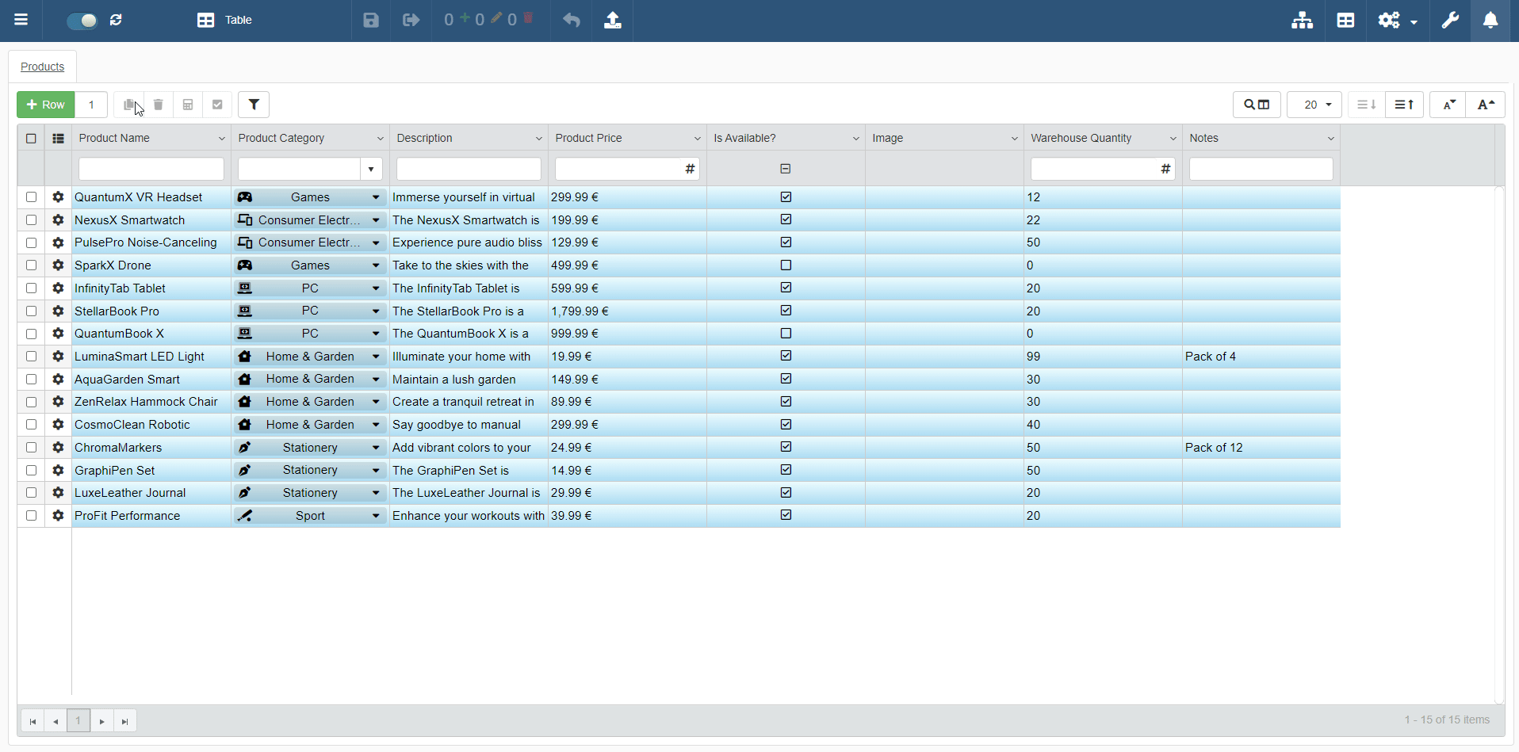The height and width of the screenshot is (752, 1519).
Task: Expand the Product Category filter dropdown
Action: click(x=371, y=169)
